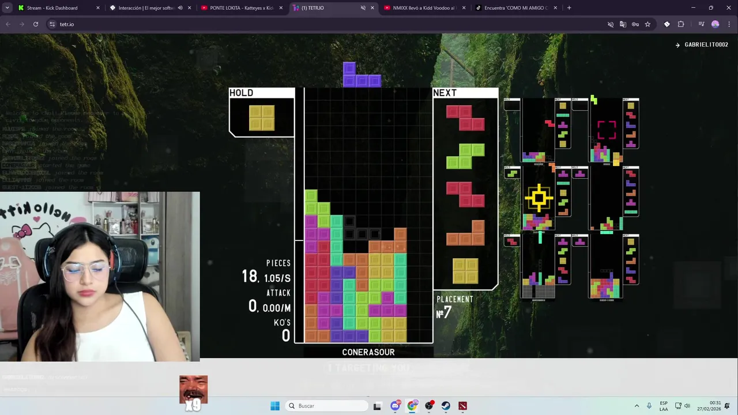Click the yellow O piece in NEXT queue
The image size is (738, 415).
[465, 271]
